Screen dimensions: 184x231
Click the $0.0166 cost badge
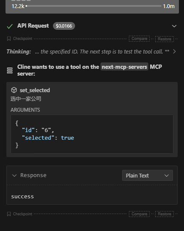pyautogui.click(x=64, y=26)
